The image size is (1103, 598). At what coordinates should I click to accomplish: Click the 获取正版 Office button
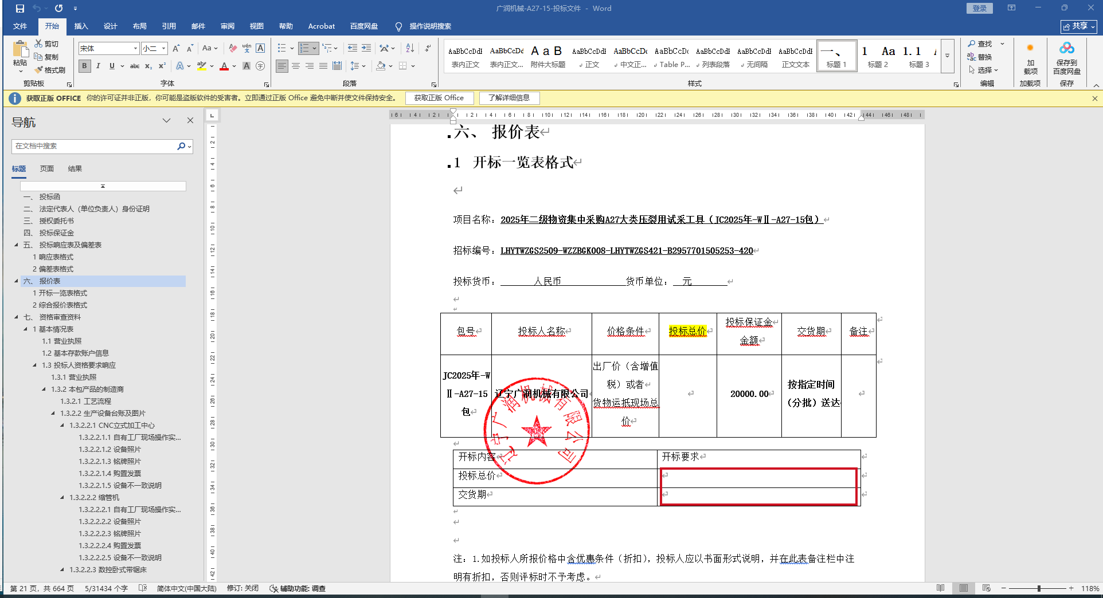click(439, 98)
